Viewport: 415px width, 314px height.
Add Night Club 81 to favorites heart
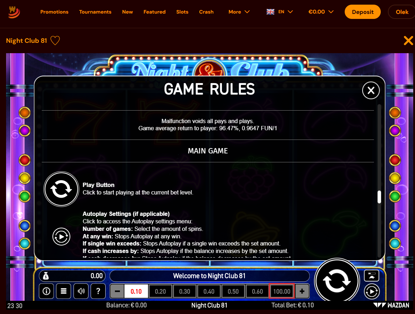[x=55, y=41]
